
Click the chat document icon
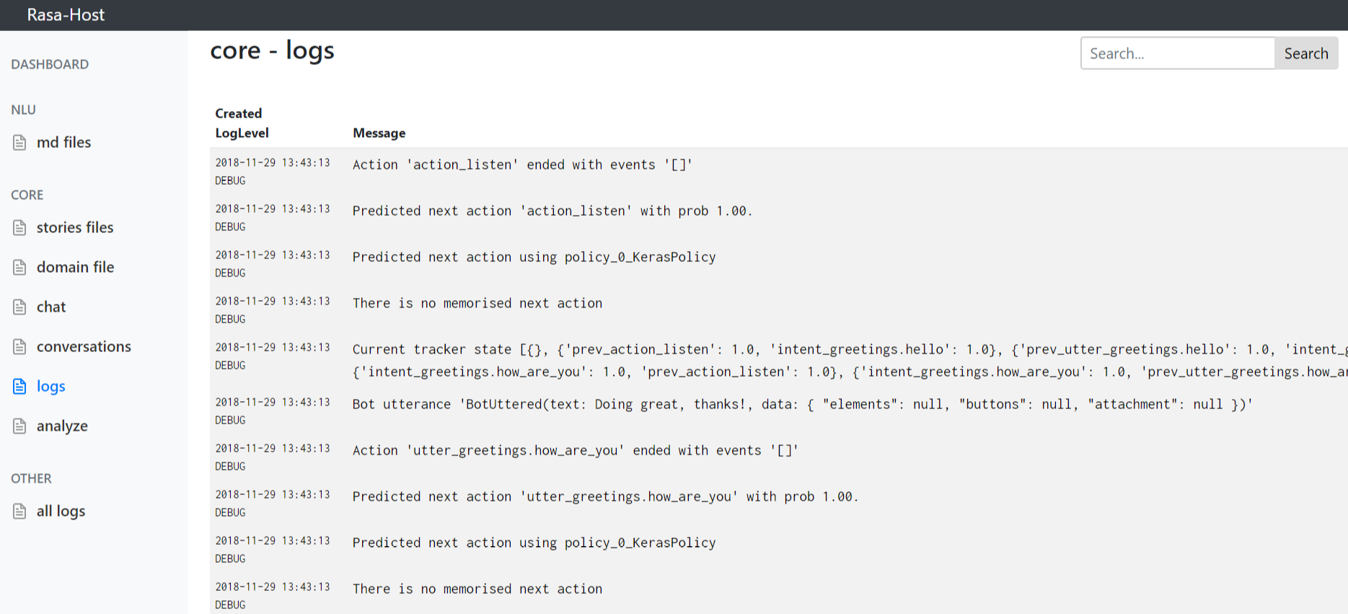pos(19,307)
